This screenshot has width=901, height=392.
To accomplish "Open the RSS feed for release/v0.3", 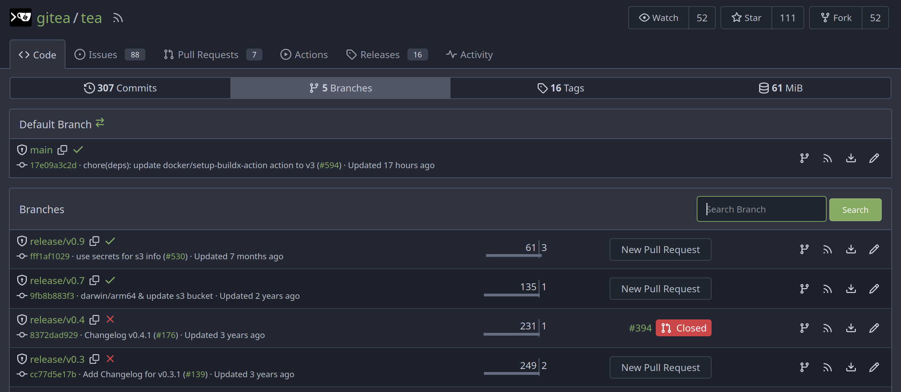I will (827, 367).
